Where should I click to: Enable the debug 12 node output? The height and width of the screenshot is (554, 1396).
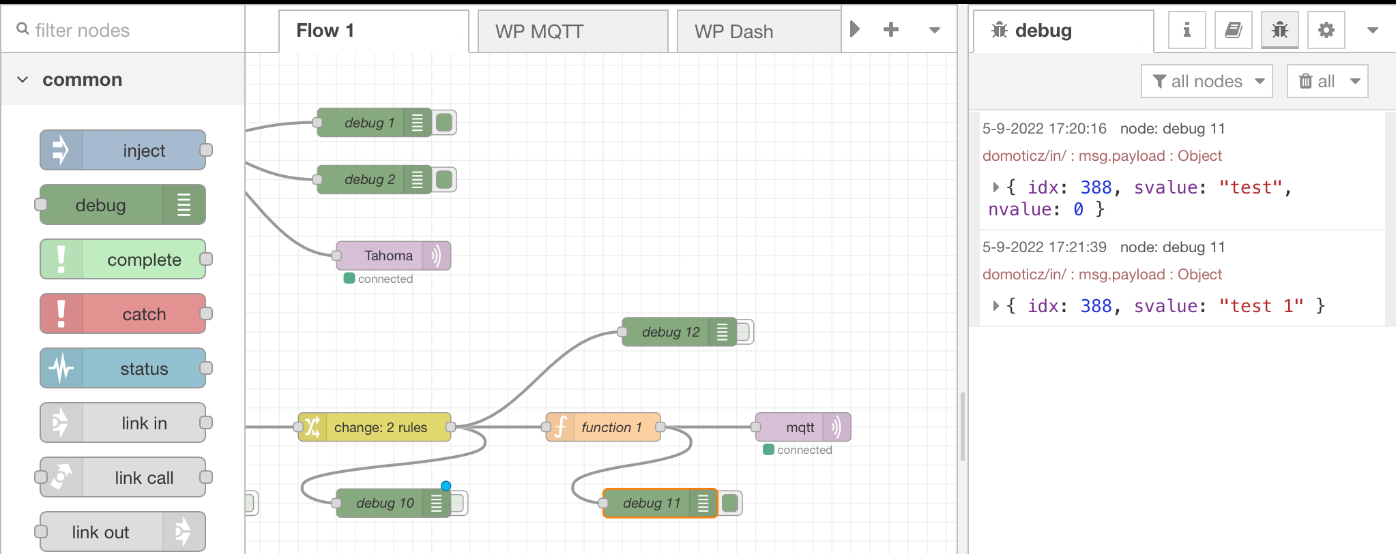(x=744, y=332)
